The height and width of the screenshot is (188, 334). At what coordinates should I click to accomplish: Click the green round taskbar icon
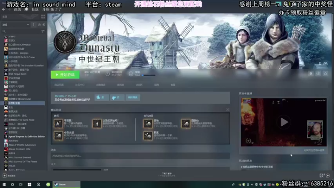[x=48, y=185]
